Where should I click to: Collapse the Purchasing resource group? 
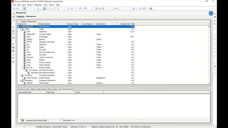coord(20,75)
